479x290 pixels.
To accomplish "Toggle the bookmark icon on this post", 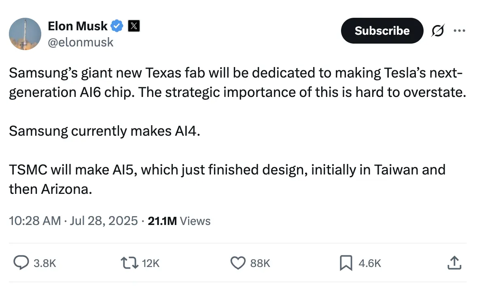I will 346,263.
